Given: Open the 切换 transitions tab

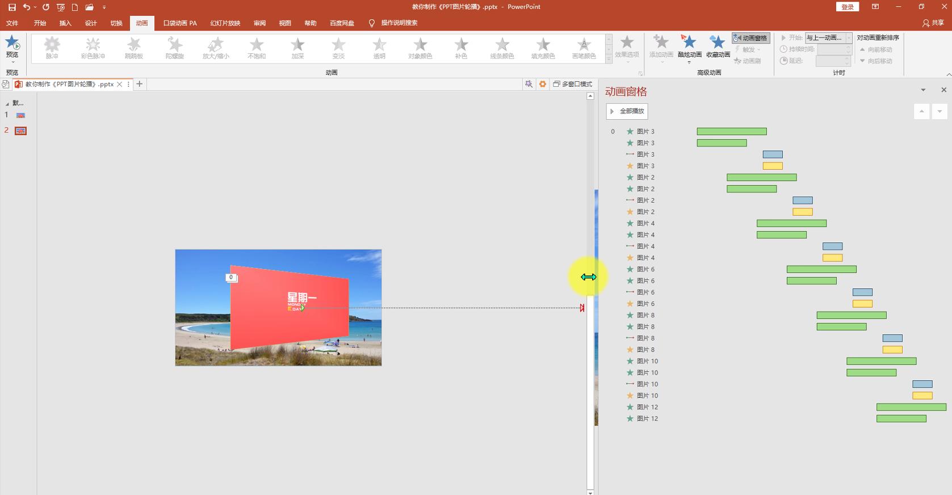Looking at the screenshot, I should pos(116,23).
